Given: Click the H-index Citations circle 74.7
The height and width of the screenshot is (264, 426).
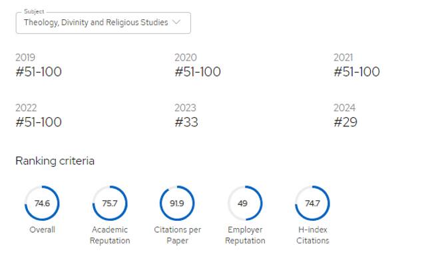Looking at the screenshot, I should tap(312, 203).
